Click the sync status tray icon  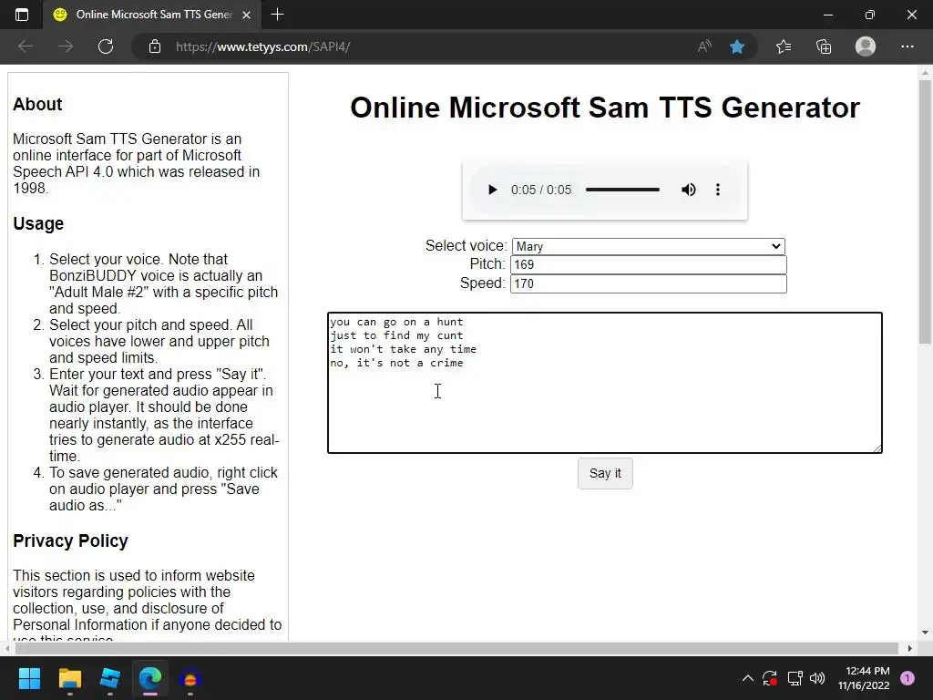click(x=770, y=678)
